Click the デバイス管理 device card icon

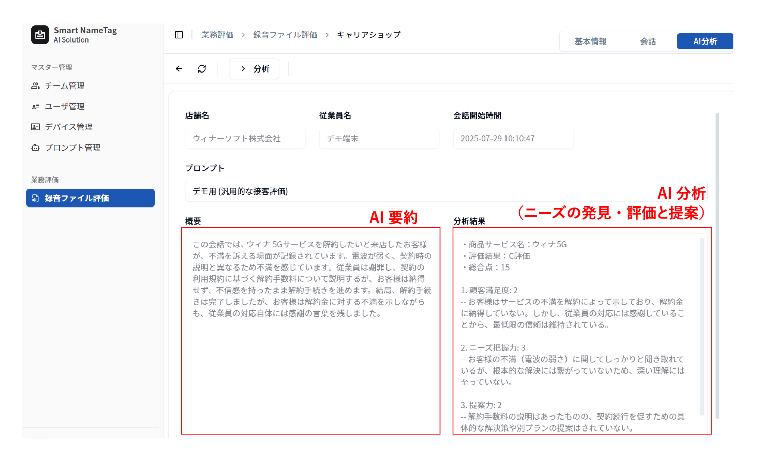point(35,127)
